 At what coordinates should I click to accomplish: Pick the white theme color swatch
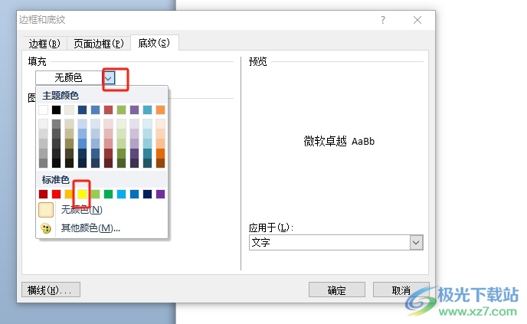coord(43,110)
